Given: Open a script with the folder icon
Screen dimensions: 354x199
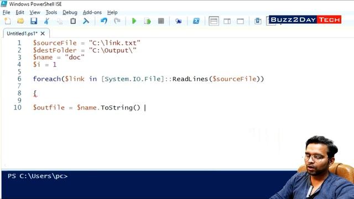Looking at the screenshot, I should [x=20, y=21].
